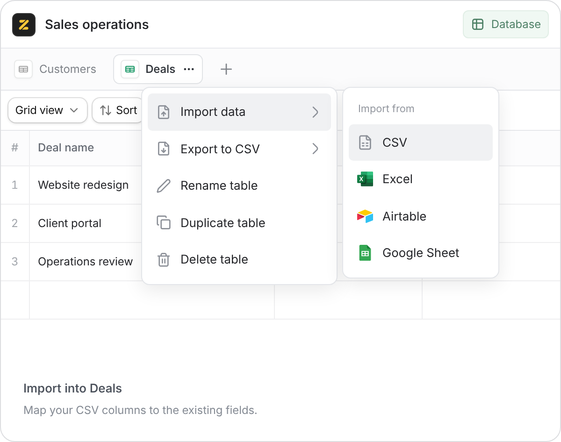Click the colorful Airtable logo icon
Image resolution: width=561 pixels, height=442 pixels.
(x=365, y=216)
